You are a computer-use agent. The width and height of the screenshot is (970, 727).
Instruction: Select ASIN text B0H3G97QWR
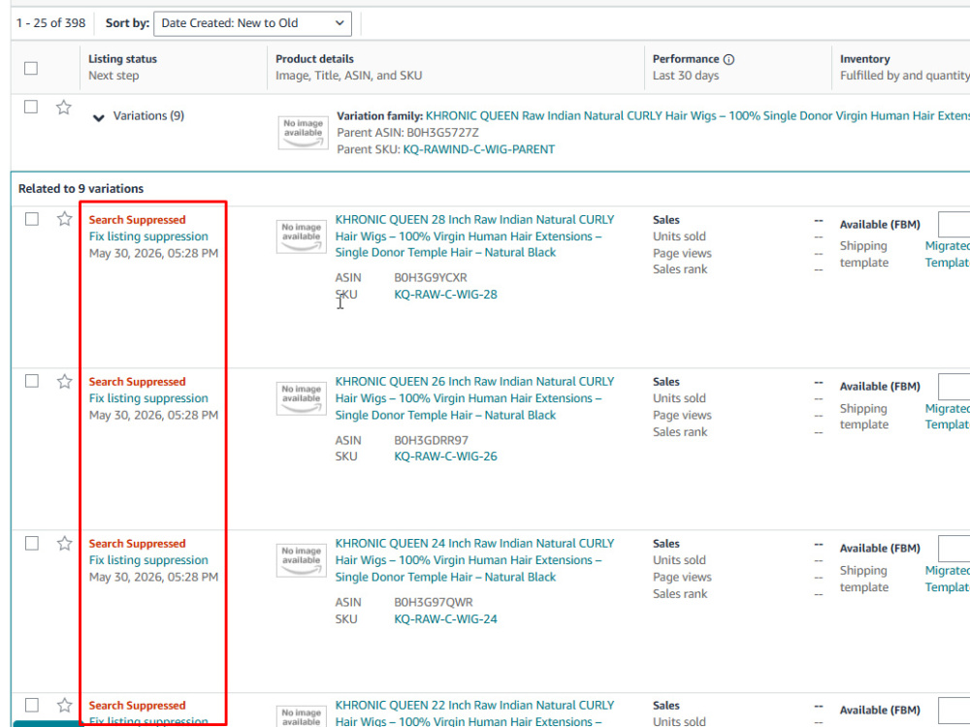point(434,602)
